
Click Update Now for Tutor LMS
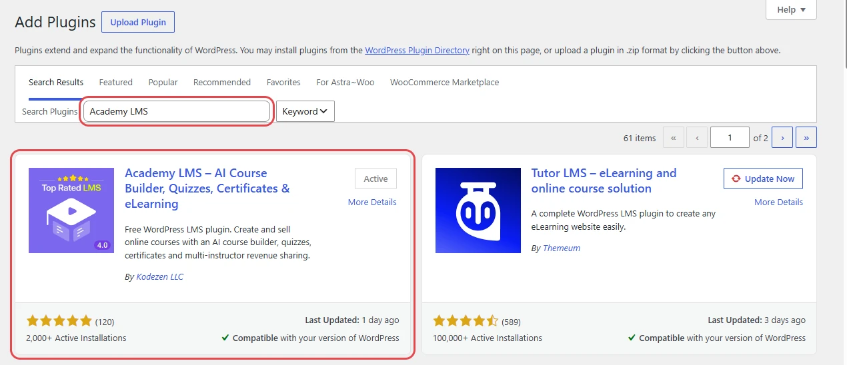763,179
